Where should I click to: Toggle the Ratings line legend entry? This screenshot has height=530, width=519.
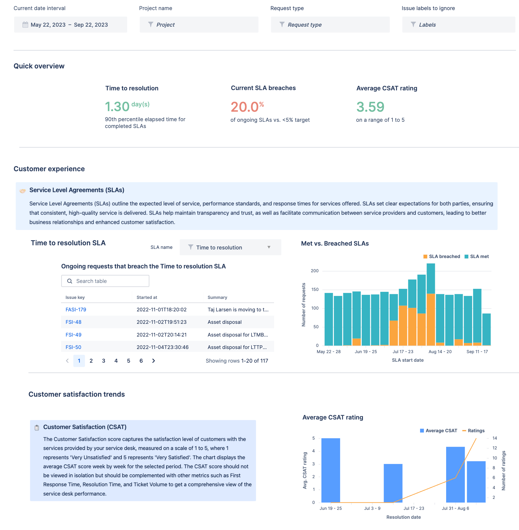point(473,430)
